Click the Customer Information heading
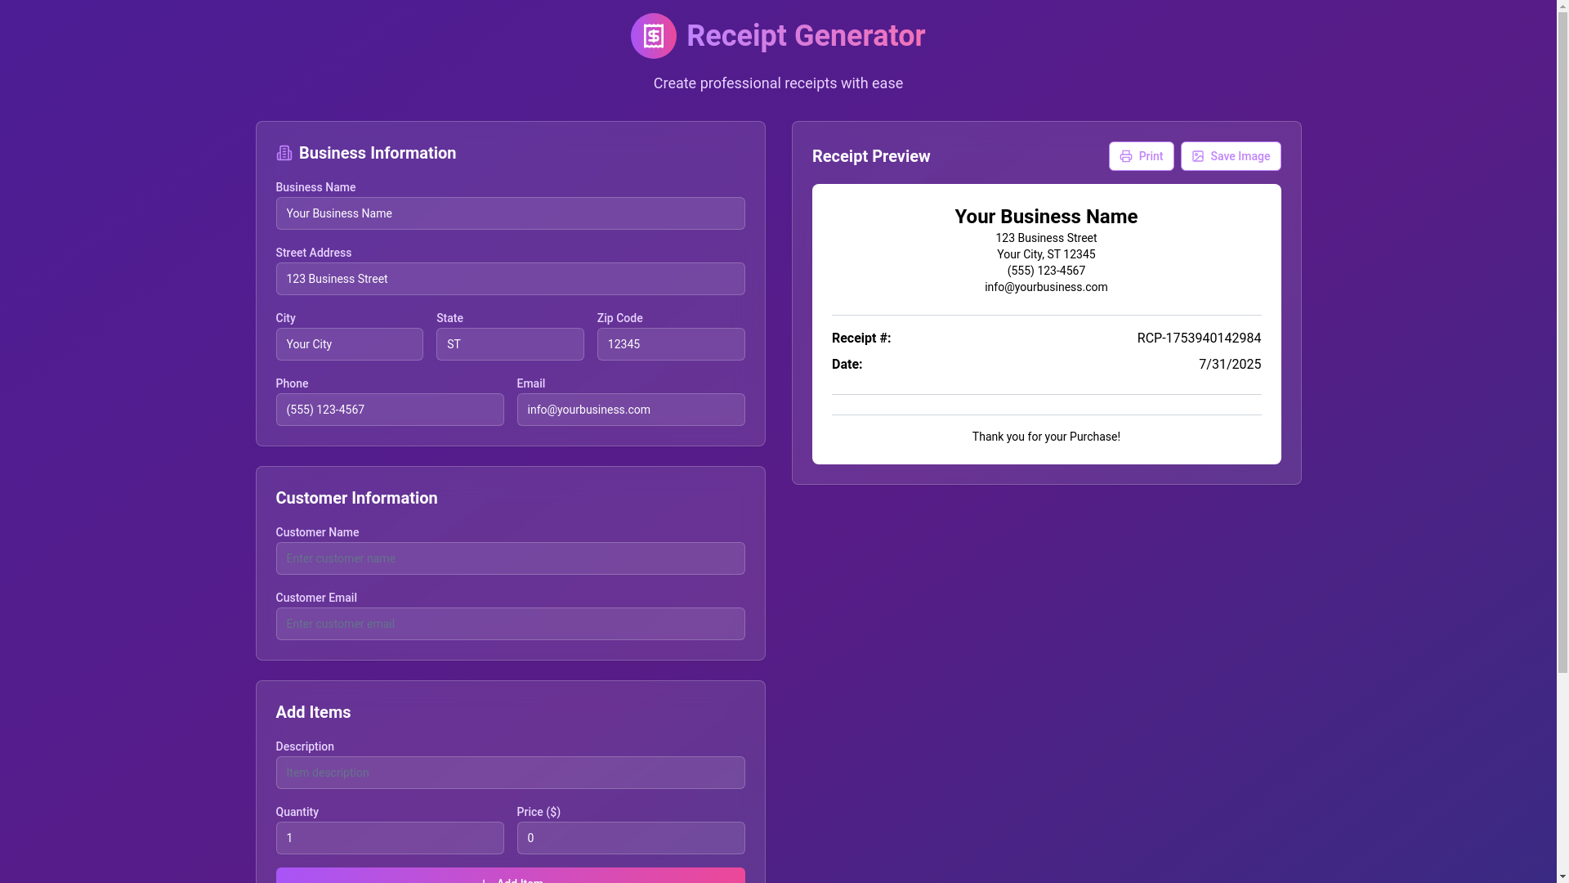This screenshot has width=1569, height=883. tap(356, 498)
